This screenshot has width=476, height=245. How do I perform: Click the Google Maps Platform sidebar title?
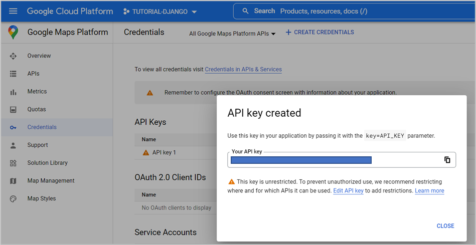point(68,32)
